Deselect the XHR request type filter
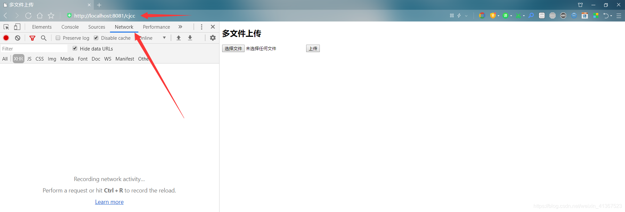 (19, 59)
